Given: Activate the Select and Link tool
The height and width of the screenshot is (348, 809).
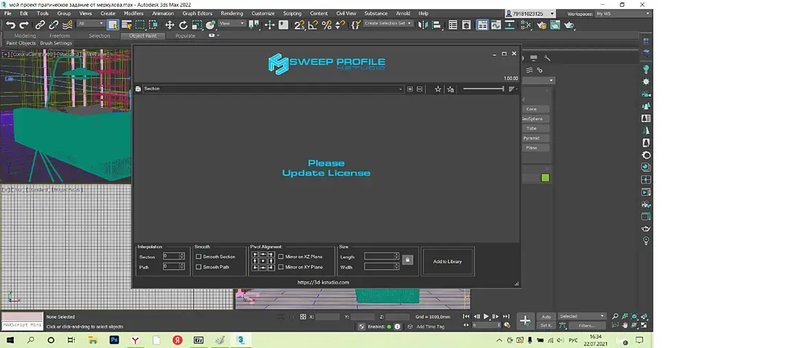Looking at the screenshot, I should coord(40,25).
